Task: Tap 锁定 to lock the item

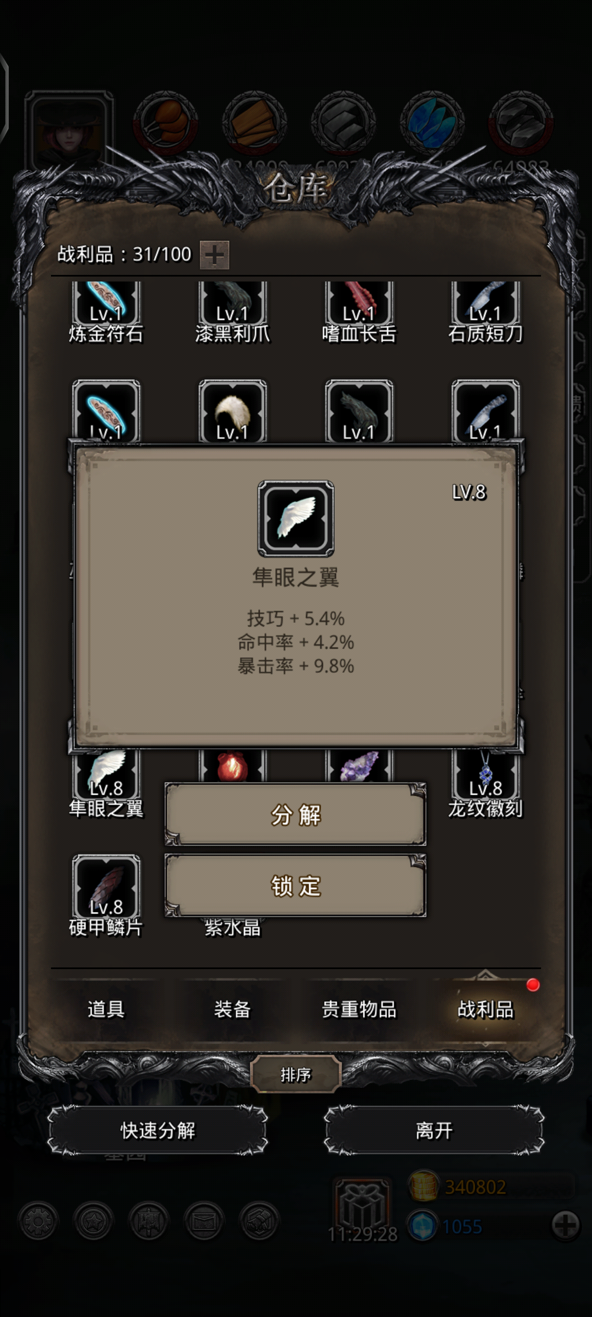Action: [295, 885]
